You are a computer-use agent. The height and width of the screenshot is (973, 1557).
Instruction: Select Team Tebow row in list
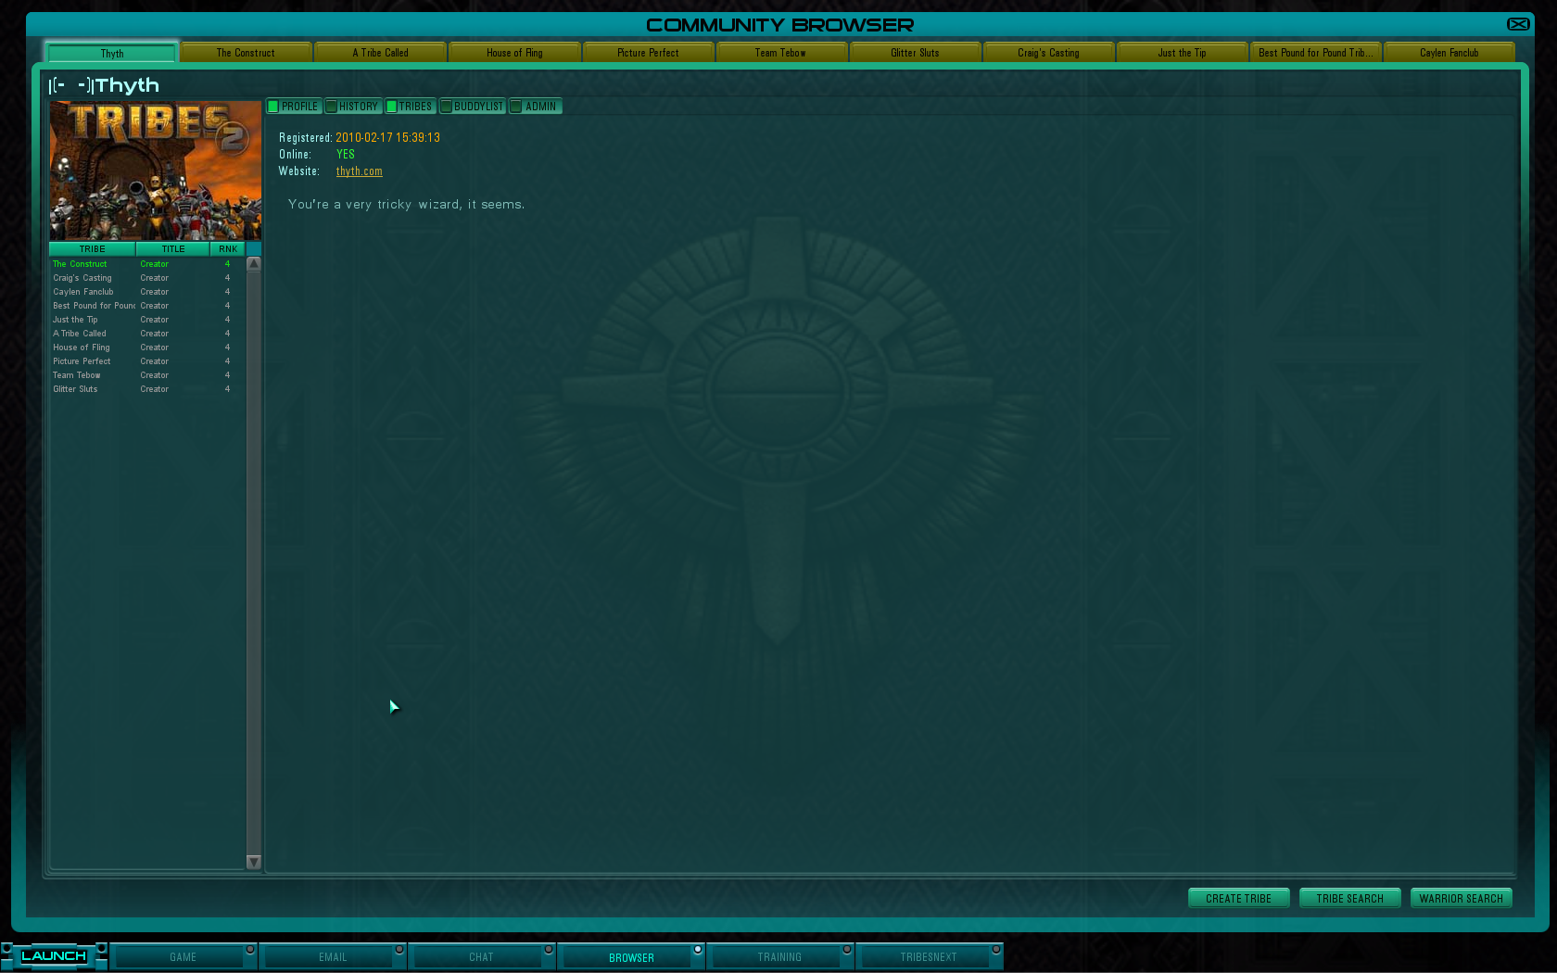(x=147, y=375)
